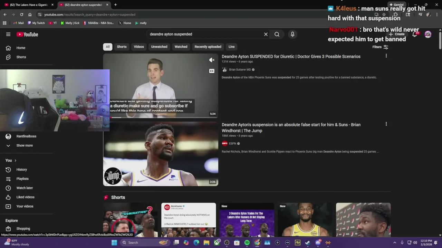The image size is (442, 248).
Task: Click the magnifying glass search button
Action: pos(277,34)
